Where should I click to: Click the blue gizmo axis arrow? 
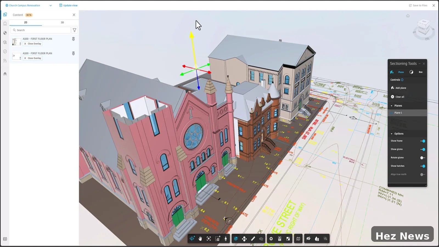click(199, 88)
